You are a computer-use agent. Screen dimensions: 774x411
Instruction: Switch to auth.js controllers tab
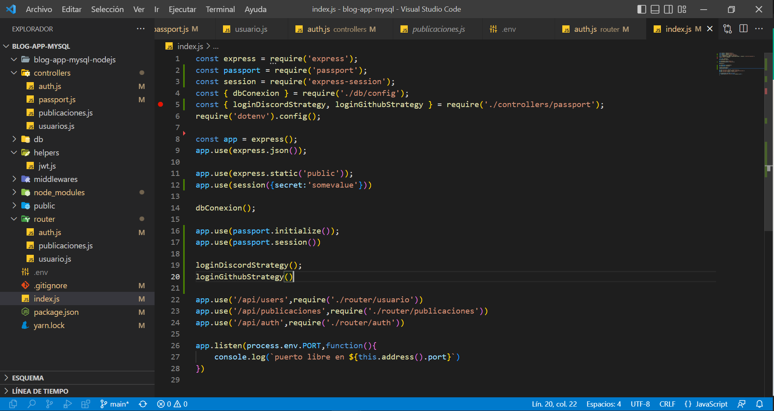click(x=341, y=29)
